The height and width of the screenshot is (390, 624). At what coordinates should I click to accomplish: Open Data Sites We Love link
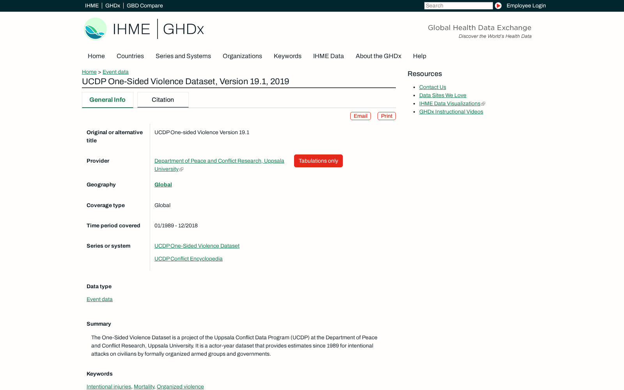click(x=443, y=95)
